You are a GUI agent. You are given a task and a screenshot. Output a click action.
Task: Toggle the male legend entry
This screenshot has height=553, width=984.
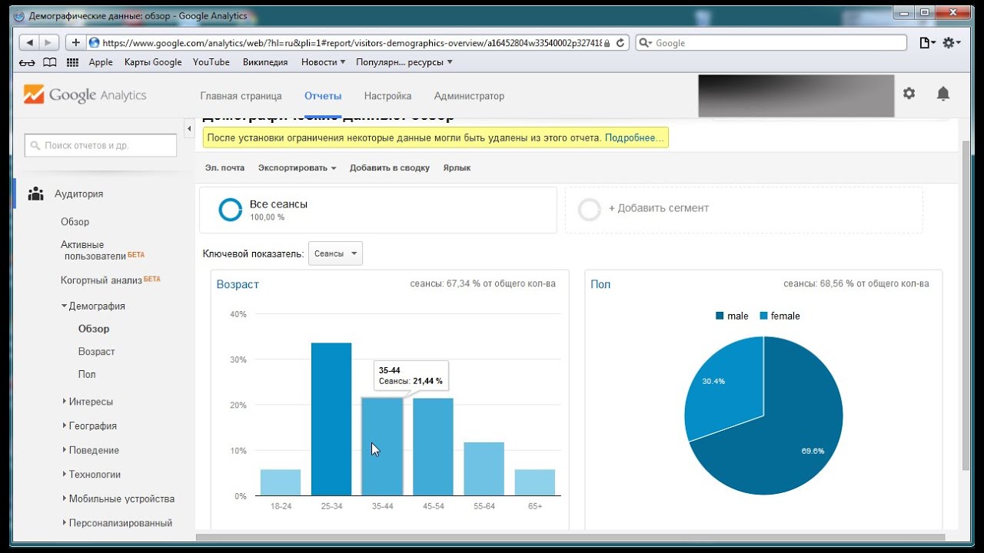tap(731, 316)
